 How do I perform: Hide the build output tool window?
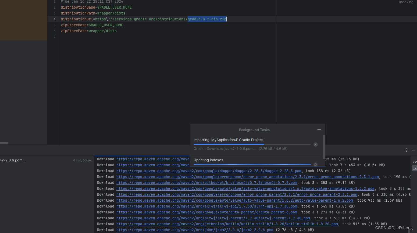(413, 150)
